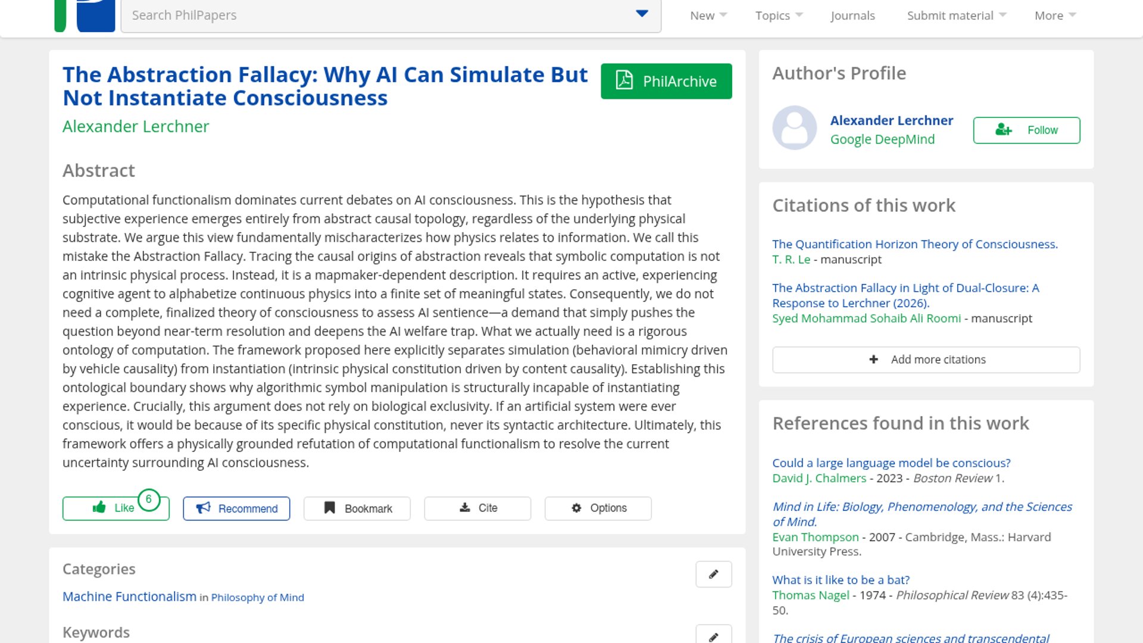Open the Submit material menu
The height and width of the screenshot is (643, 1143).
coord(956,15)
